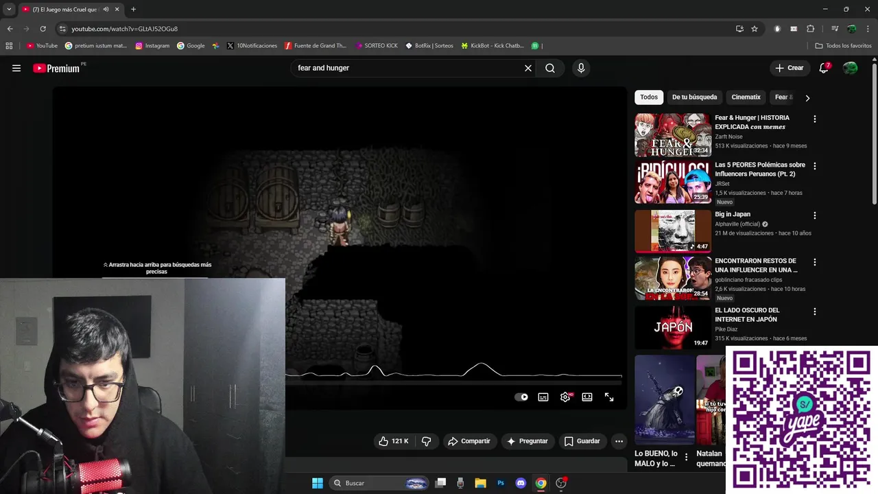The width and height of the screenshot is (878, 494).
Task: Open the YouTube guide hamburger menu
Action: (x=16, y=68)
